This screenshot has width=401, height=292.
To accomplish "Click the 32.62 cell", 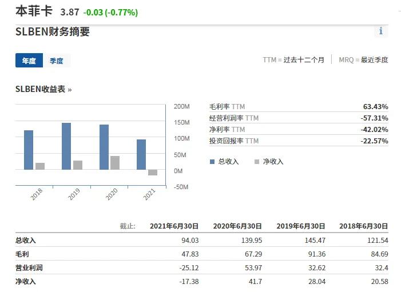I will tap(317, 268).
